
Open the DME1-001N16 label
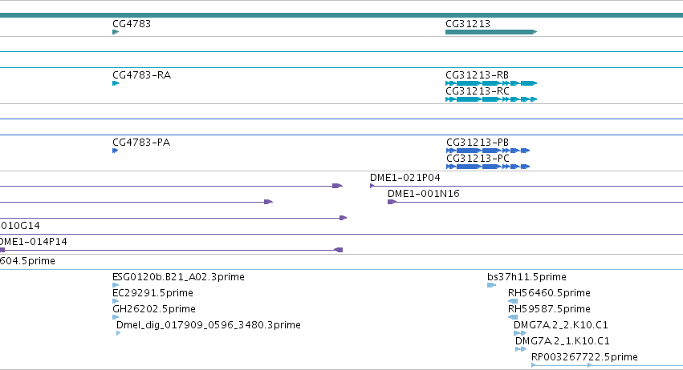tap(424, 194)
